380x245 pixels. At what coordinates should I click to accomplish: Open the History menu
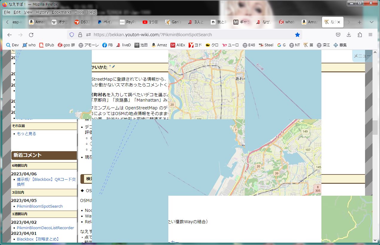pos(42,12)
